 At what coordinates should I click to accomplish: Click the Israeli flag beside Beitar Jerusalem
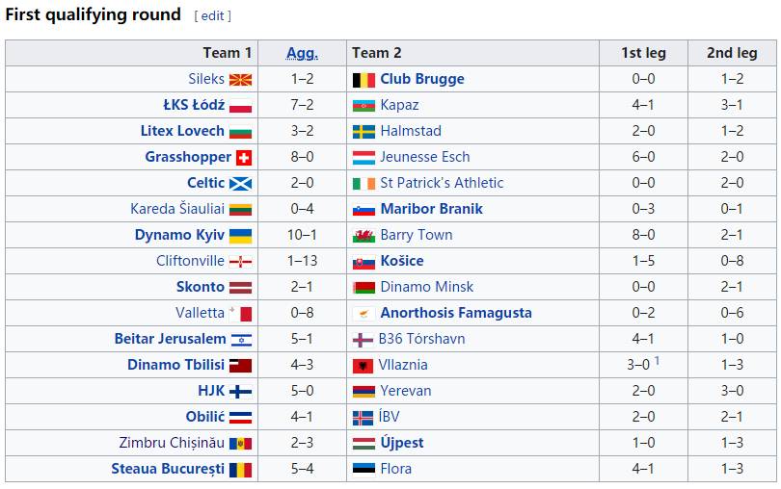click(240, 340)
